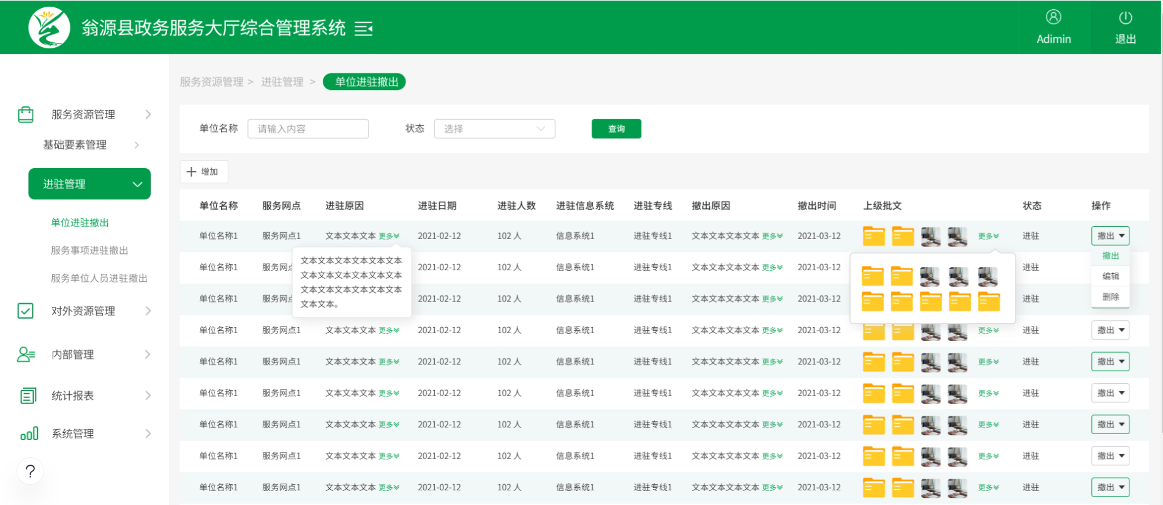Expand 更多 for 进驻原因 in first row
The width and height of the screenshot is (1163, 505).
(x=389, y=236)
